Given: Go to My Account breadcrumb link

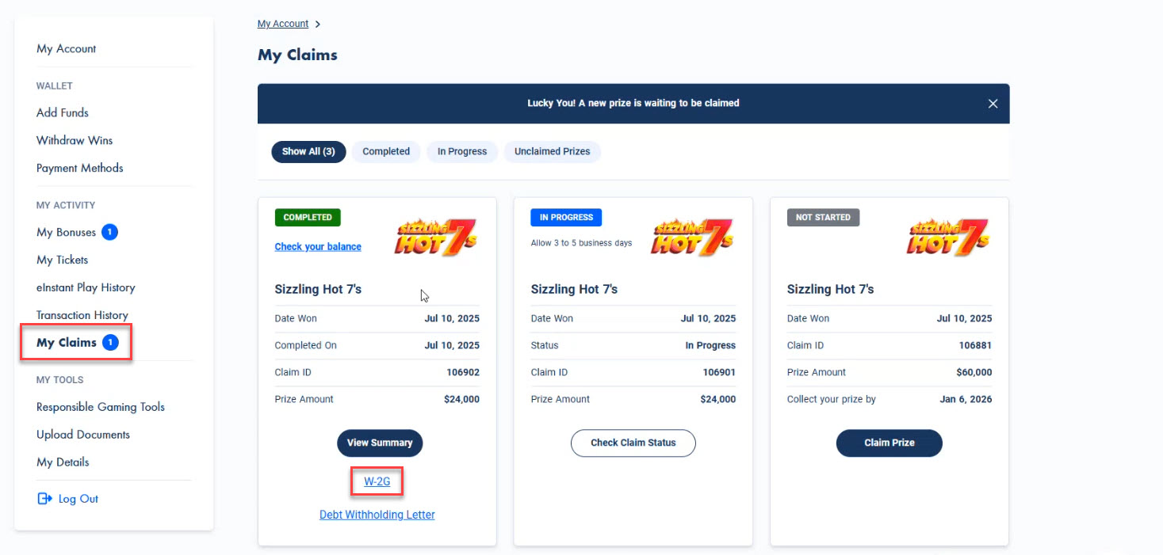Looking at the screenshot, I should (x=283, y=24).
